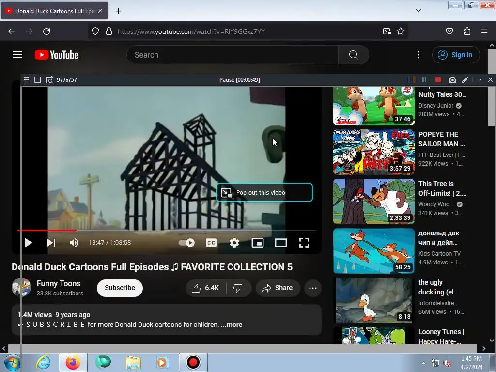Click picture-in-picture icon in address bar
The image size is (496, 372).
(x=387, y=31)
